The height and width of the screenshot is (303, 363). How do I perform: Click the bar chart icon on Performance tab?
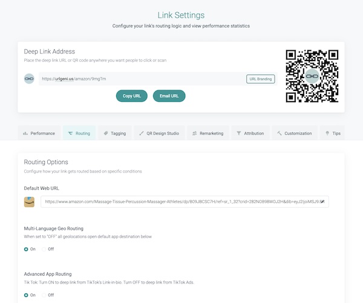pos(25,133)
